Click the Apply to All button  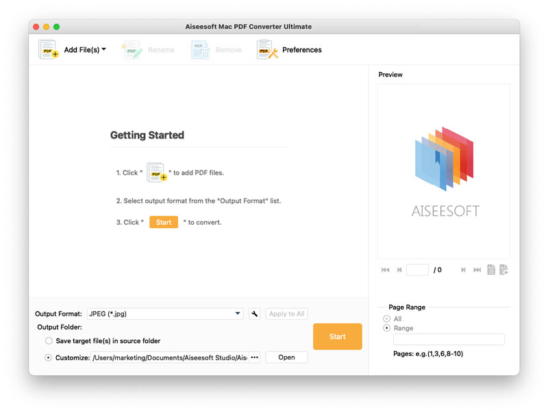click(x=286, y=314)
